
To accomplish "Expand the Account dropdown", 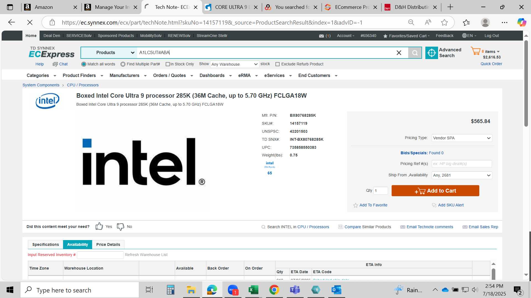I will (346, 36).
